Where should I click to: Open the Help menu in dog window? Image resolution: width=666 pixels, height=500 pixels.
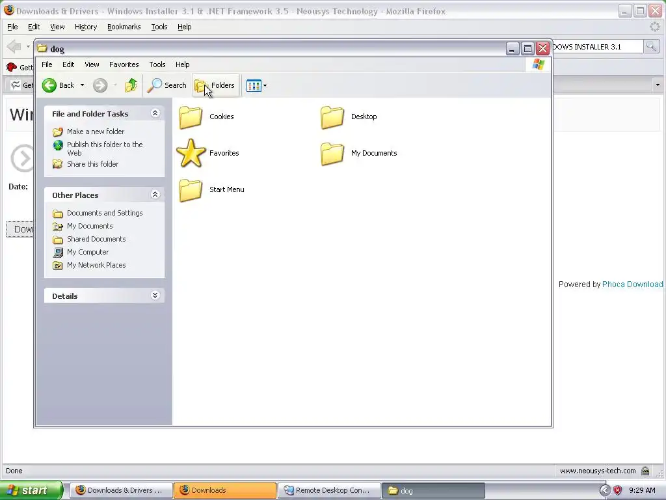pyautogui.click(x=183, y=64)
